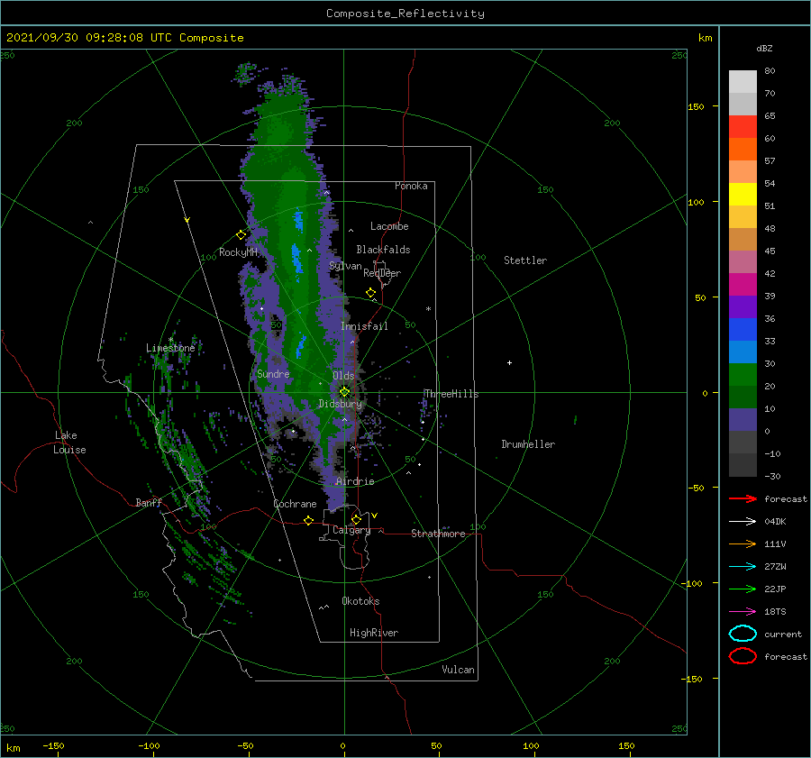Screen dimensions: 811x758
Task: Click the yellow diamond marker near RockyMH
Action: click(241, 235)
